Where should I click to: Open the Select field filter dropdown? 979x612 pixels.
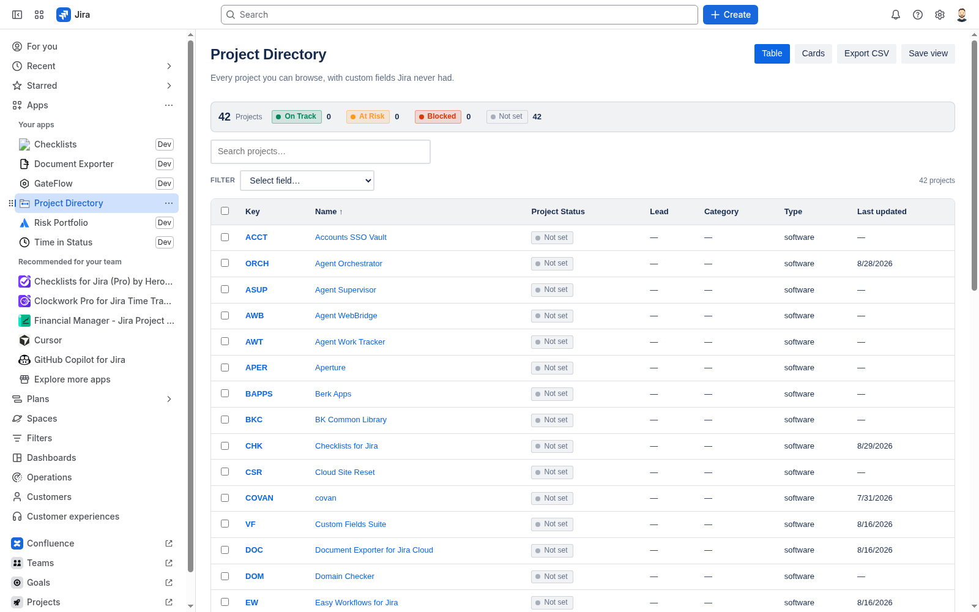point(307,181)
